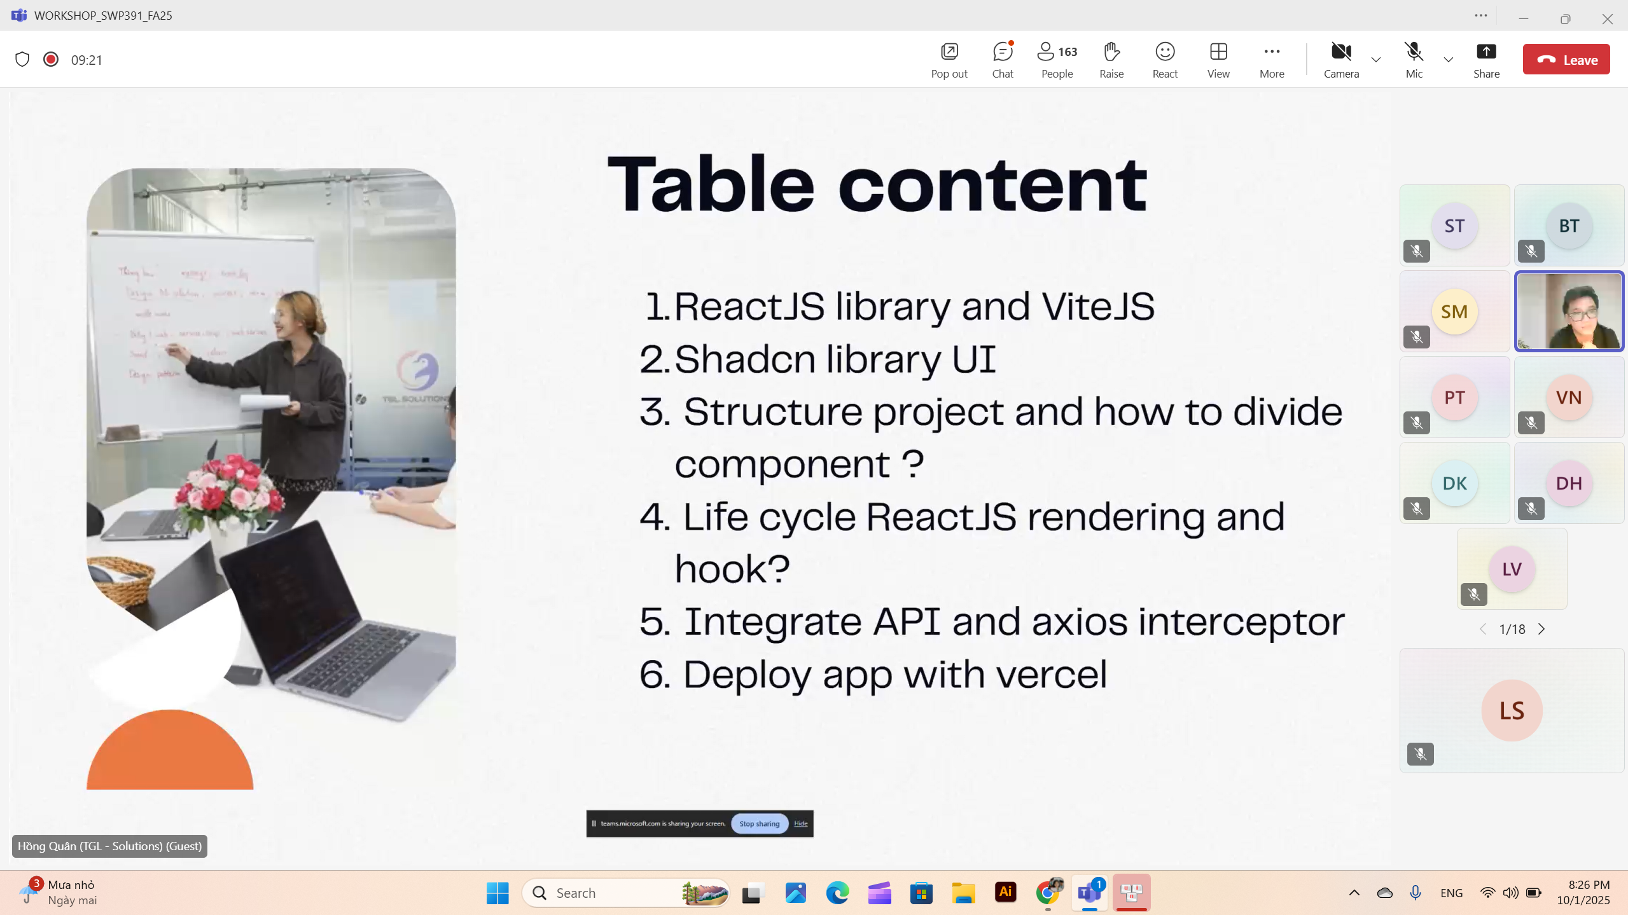Select the active speaker video thumbnail
The width and height of the screenshot is (1628, 915).
(x=1568, y=311)
